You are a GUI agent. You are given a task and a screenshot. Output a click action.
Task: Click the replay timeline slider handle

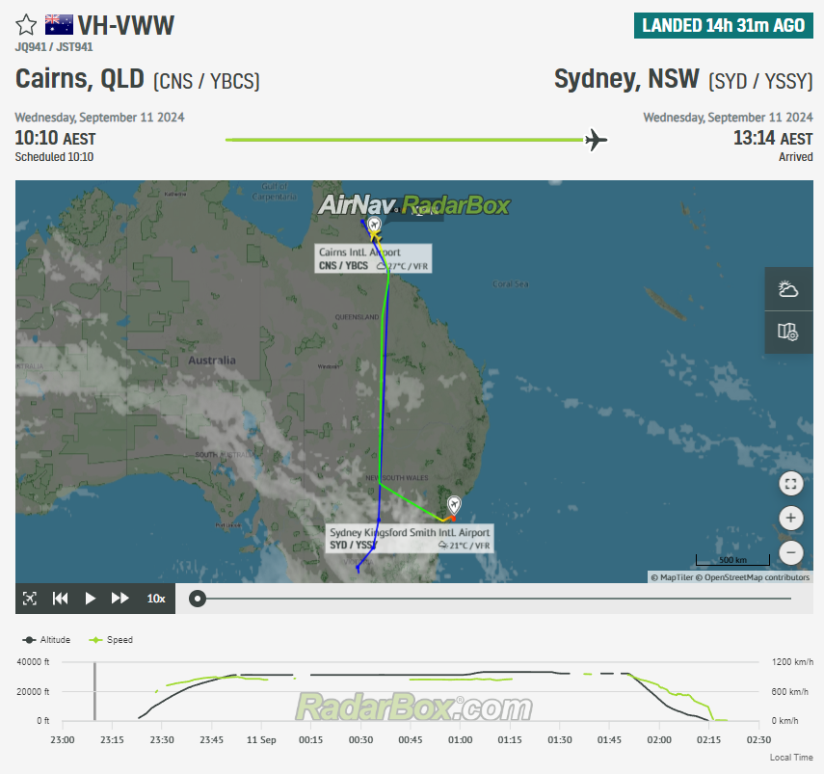click(198, 599)
